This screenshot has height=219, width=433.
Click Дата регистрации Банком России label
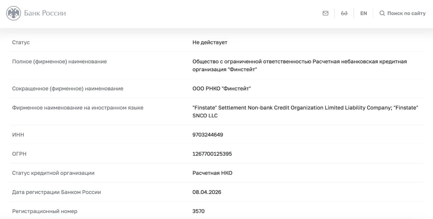(56, 192)
